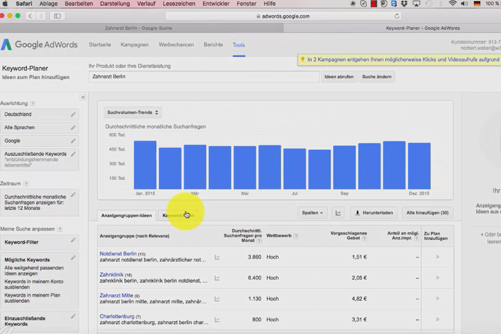
Task: Click the 4,82 € suggested bid value
Action: coord(359,299)
